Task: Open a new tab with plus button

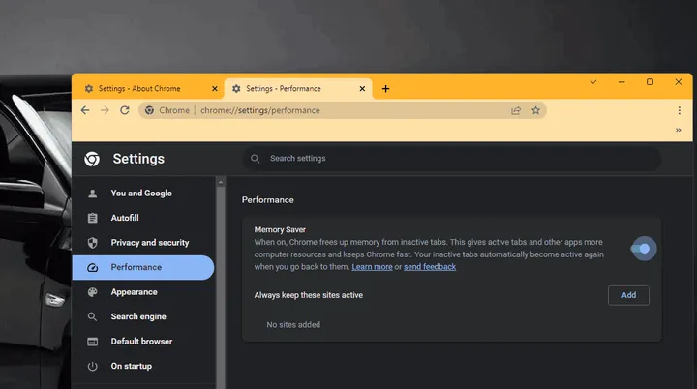Action: 385,88
